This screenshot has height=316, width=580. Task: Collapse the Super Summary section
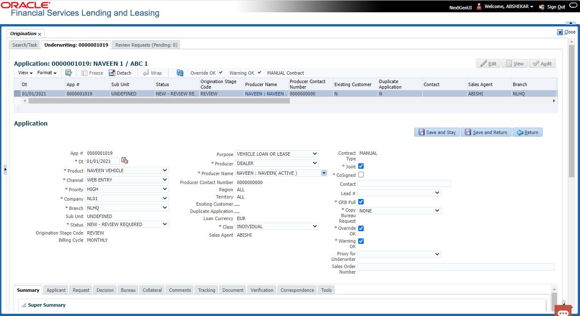(x=24, y=305)
